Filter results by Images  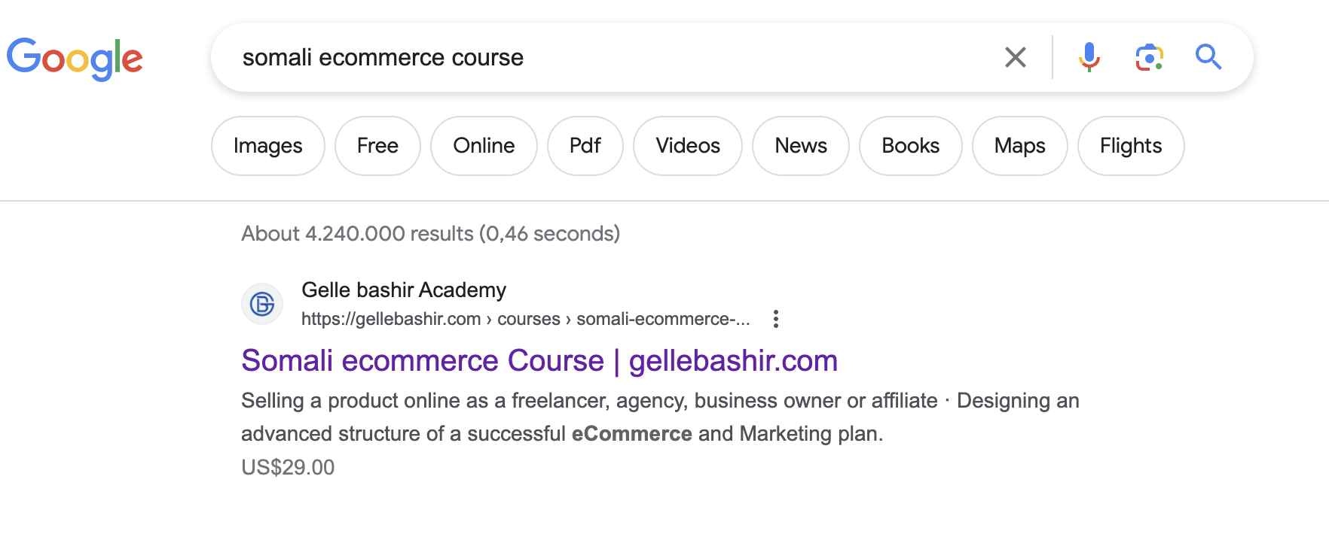(x=267, y=146)
